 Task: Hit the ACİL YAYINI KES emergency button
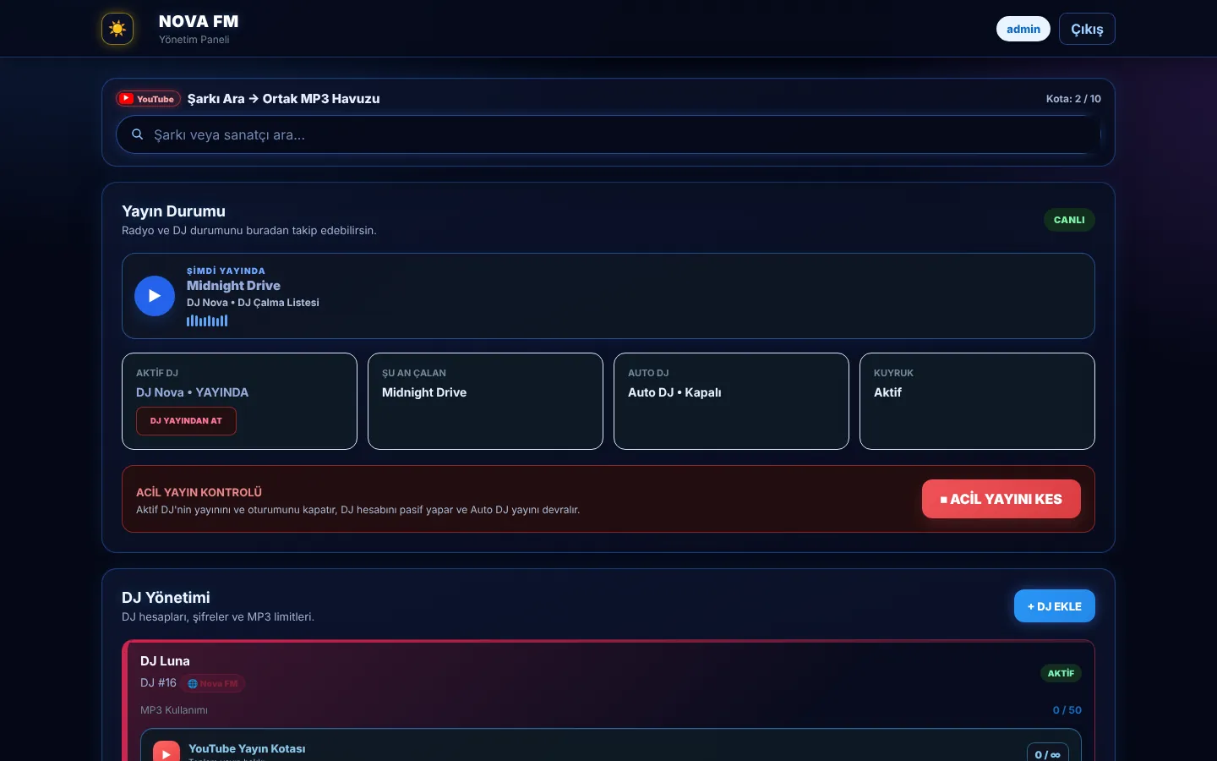click(1001, 499)
